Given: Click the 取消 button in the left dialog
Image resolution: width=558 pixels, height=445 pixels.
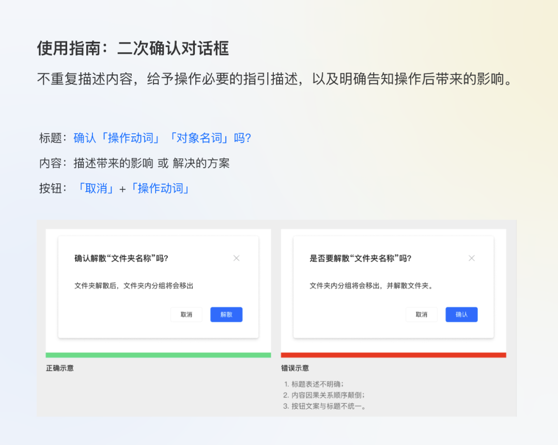Looking at the screenshot, I should pyautogui.click(x=186, y=314).
